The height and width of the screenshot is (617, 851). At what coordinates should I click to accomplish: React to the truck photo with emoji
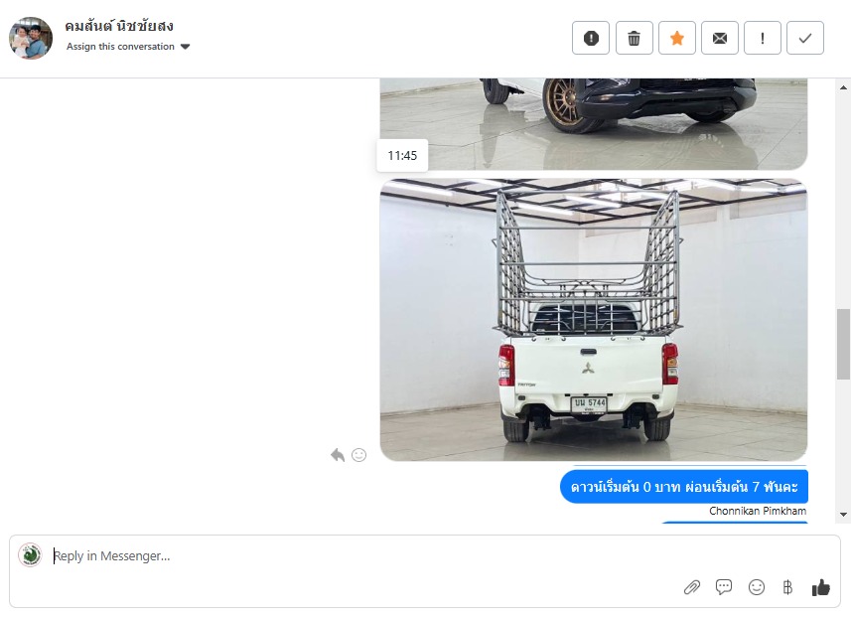[x=358, y=455]
